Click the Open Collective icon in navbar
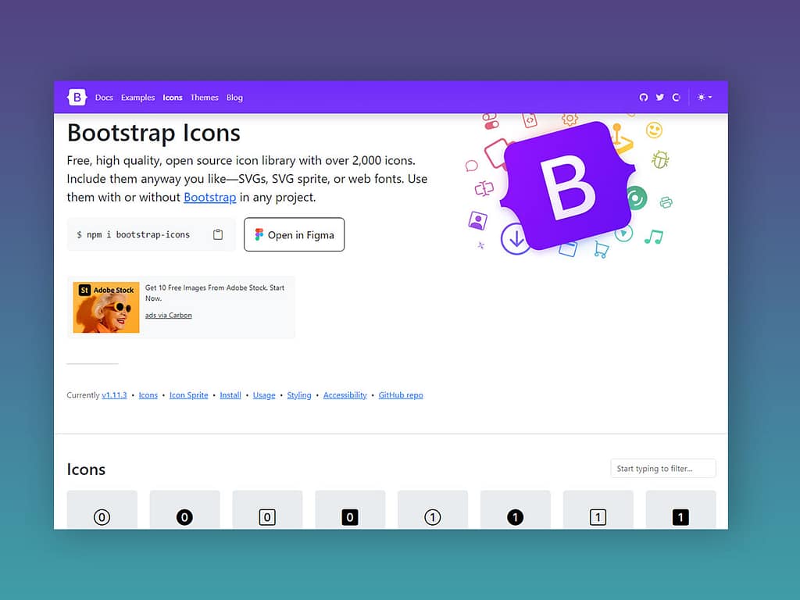This screenshot has width=800, height=600. [677, 98]
